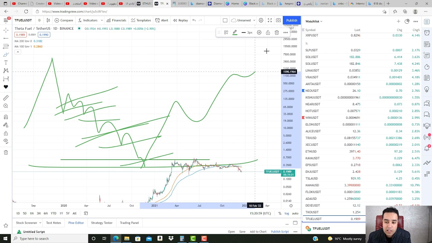
Task: Toggle log scale mode
Action: tap(287, 213)
